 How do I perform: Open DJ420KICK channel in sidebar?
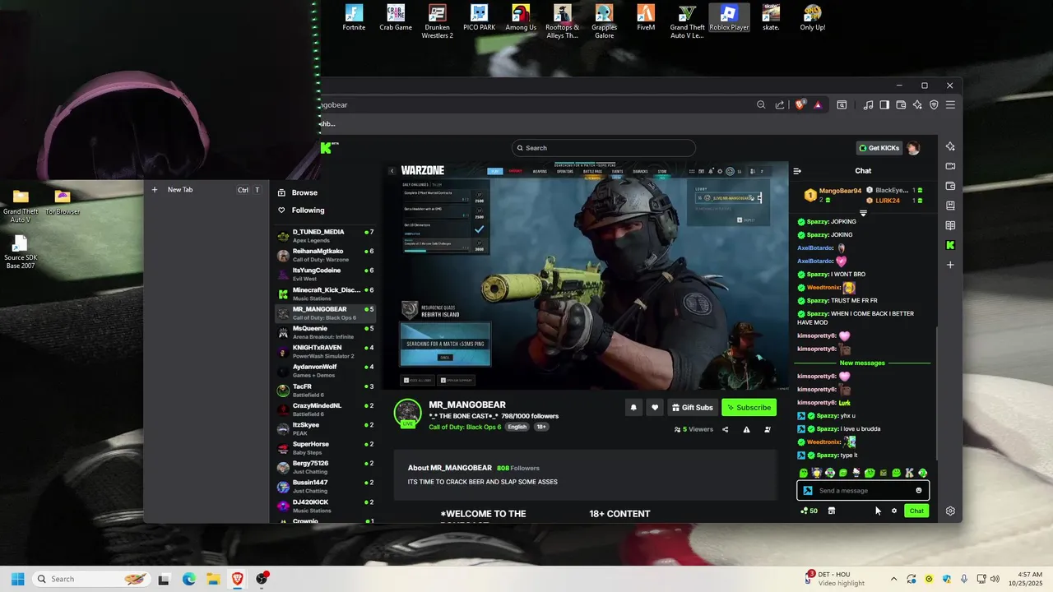[326, 506]
